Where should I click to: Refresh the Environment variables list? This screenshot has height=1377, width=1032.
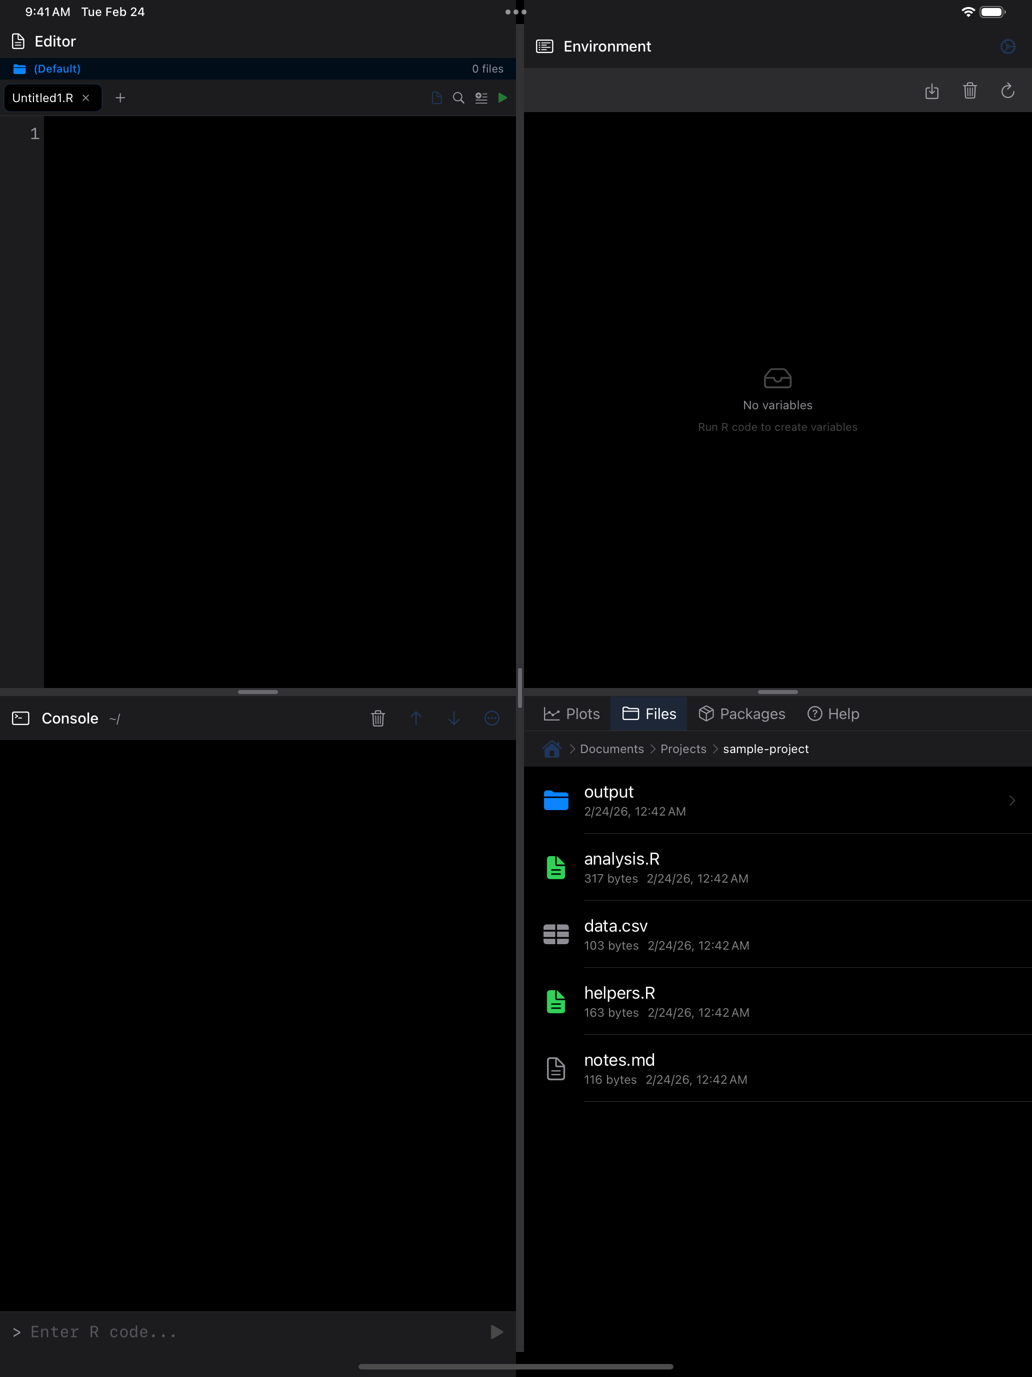(x=1007, y=91)
